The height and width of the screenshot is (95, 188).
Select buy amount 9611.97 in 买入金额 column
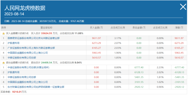click(97, 38)
